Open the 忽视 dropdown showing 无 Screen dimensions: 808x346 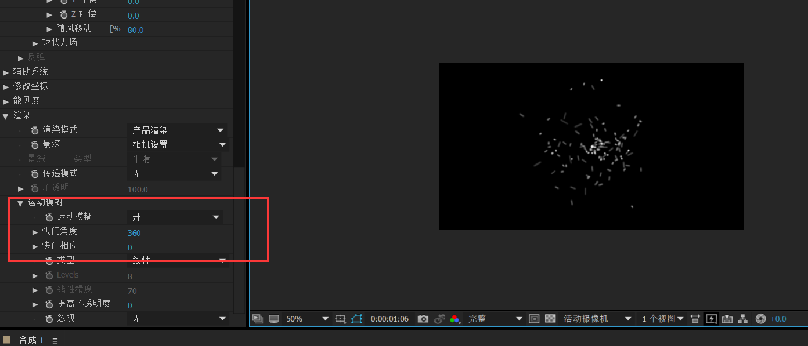point(178,319)
